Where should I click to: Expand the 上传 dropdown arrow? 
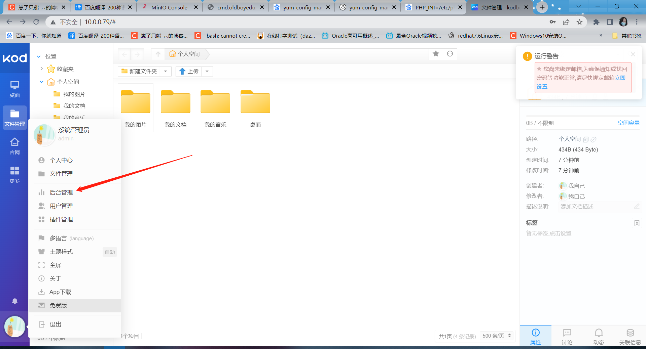[x=207, y=71]
